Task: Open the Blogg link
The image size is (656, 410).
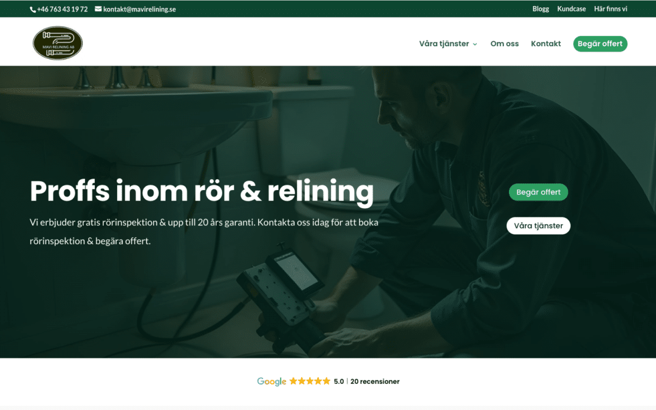Action: 541,9
